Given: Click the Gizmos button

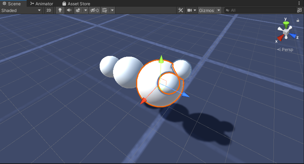Looking at the screenshot, I should [206, 10].
